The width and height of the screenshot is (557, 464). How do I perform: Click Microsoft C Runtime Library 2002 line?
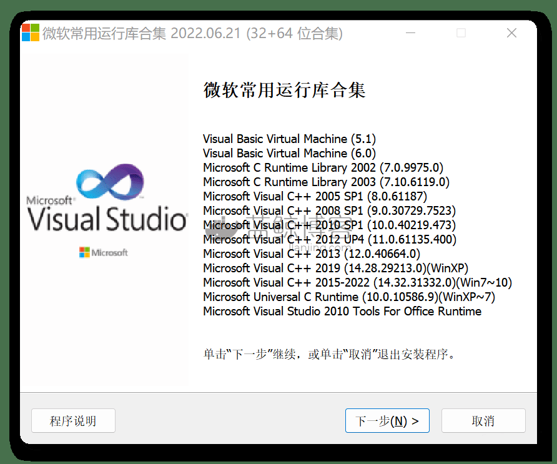click(x=323, y=168)
